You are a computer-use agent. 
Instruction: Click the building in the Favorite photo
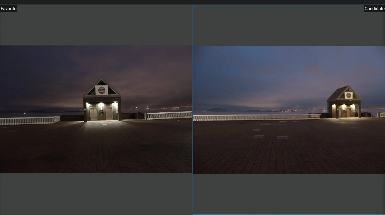(x=102, y=102)
